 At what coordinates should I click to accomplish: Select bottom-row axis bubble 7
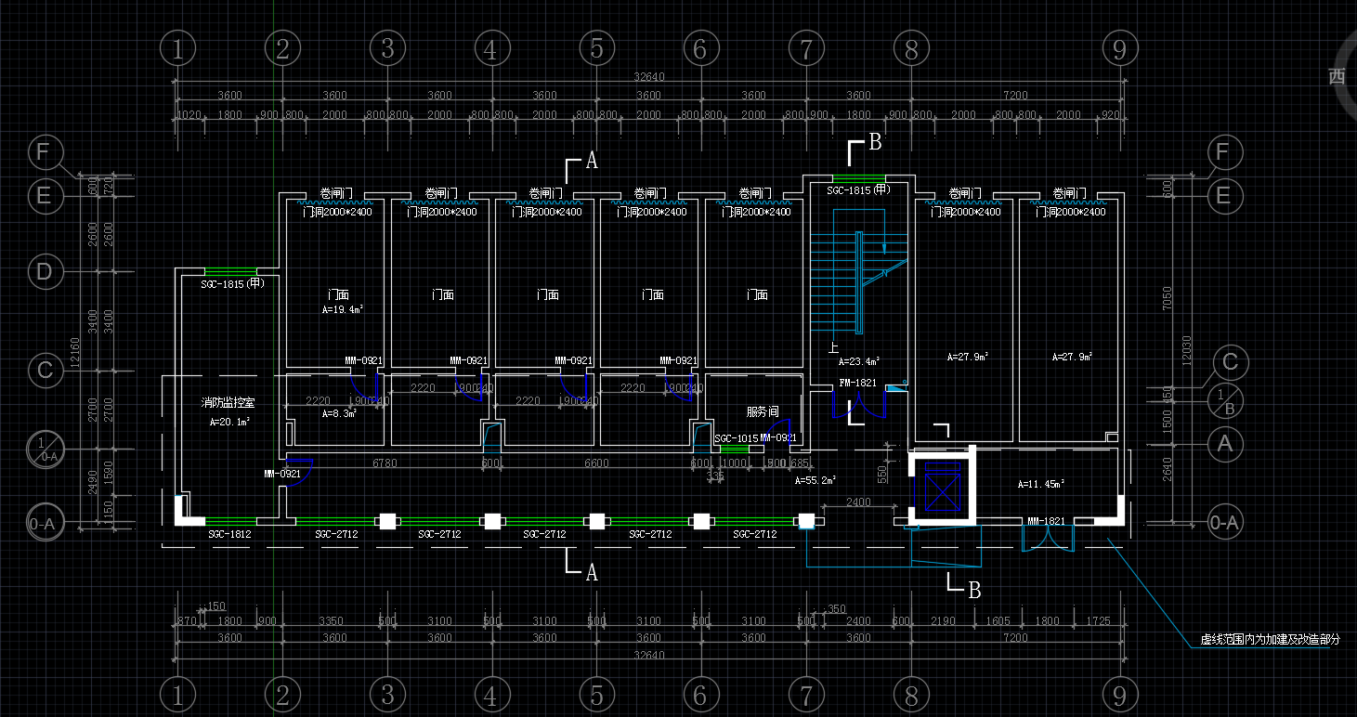[x=805, y=694]
